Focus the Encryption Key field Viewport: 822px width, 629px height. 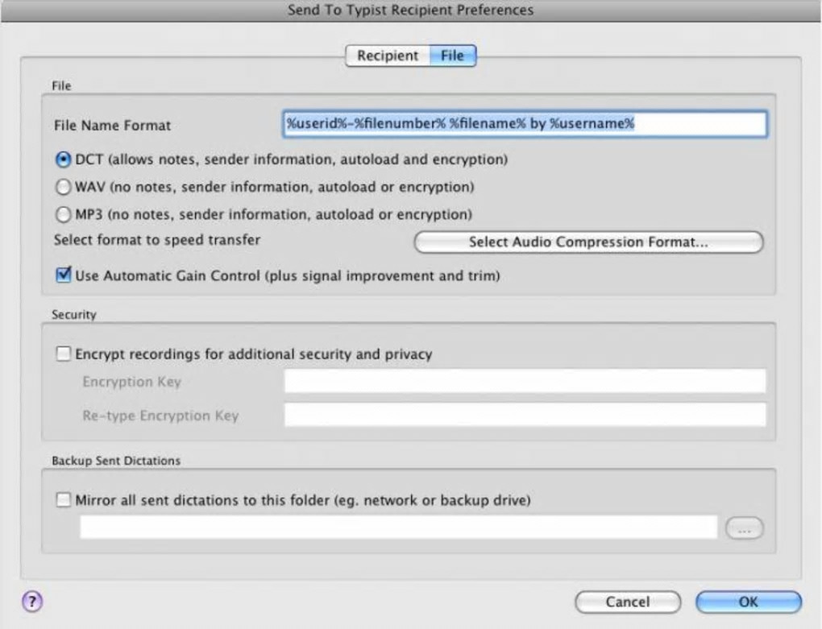tap(525, 381)
